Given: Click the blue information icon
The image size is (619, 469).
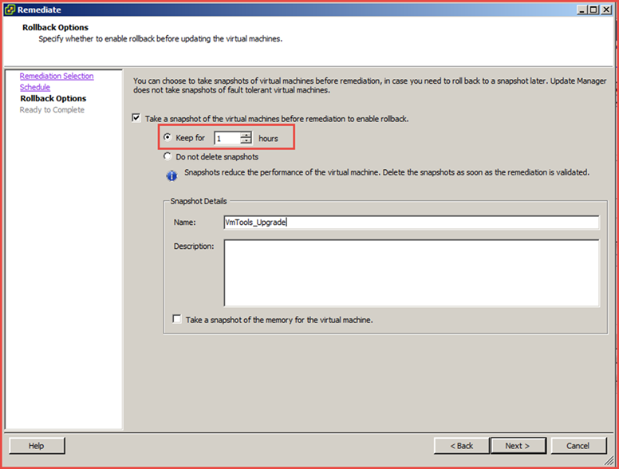Looking at the screenshot, I should pyautogui.click(x=172, y=175).
